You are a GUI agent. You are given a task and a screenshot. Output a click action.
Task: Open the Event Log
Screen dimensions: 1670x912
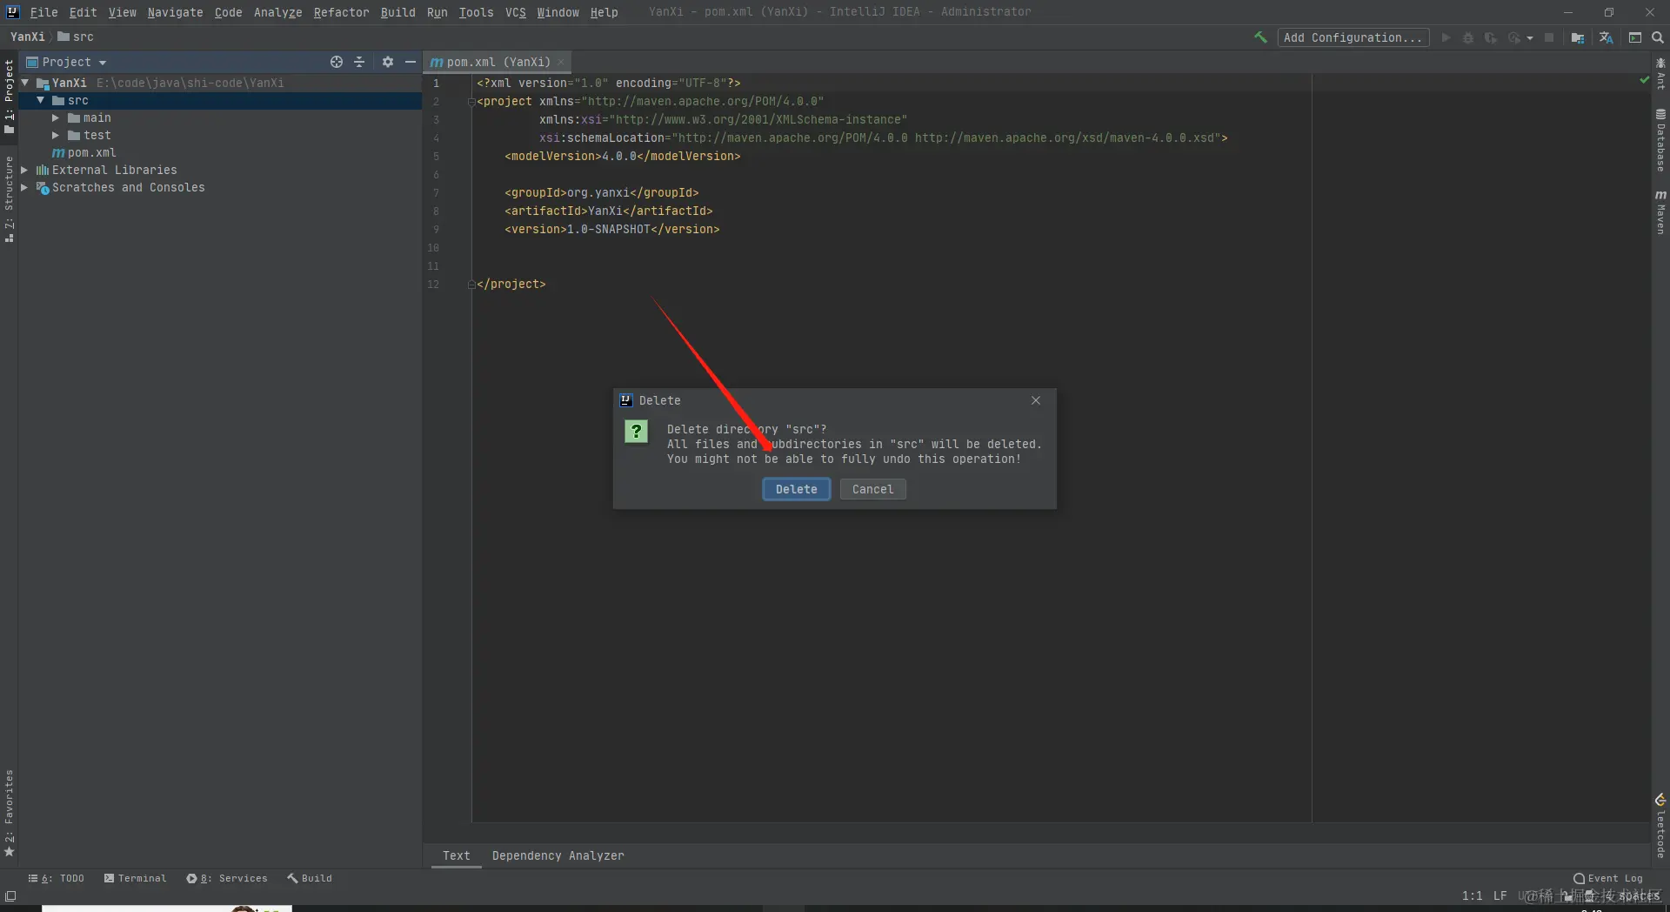coord(1608,878)
